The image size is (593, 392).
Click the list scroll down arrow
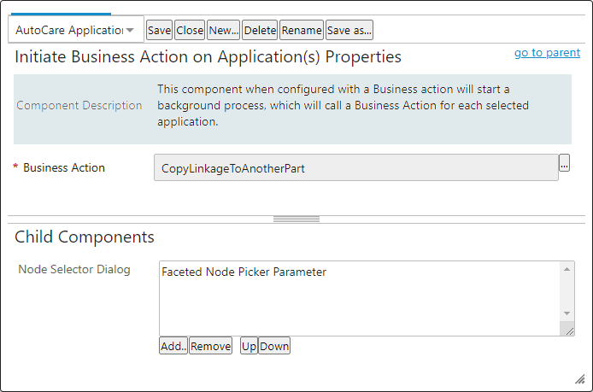pos(567,313)
